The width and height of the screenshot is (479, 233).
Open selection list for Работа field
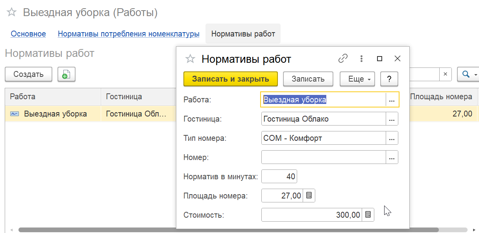click(392, 100)
